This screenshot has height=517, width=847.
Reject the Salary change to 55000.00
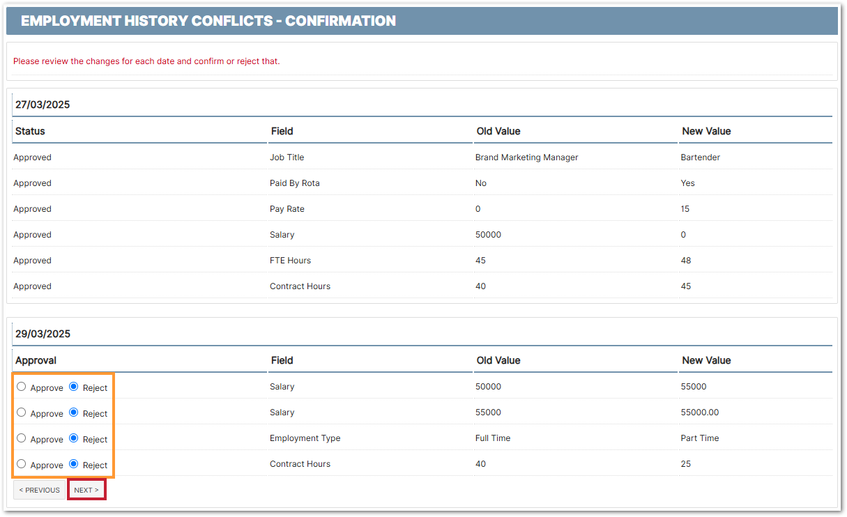click(x=74, y=412)
